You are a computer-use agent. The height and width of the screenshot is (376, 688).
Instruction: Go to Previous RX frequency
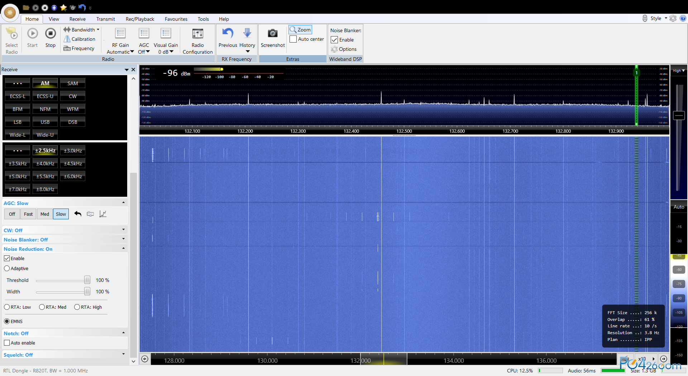(x=228, y=38)
